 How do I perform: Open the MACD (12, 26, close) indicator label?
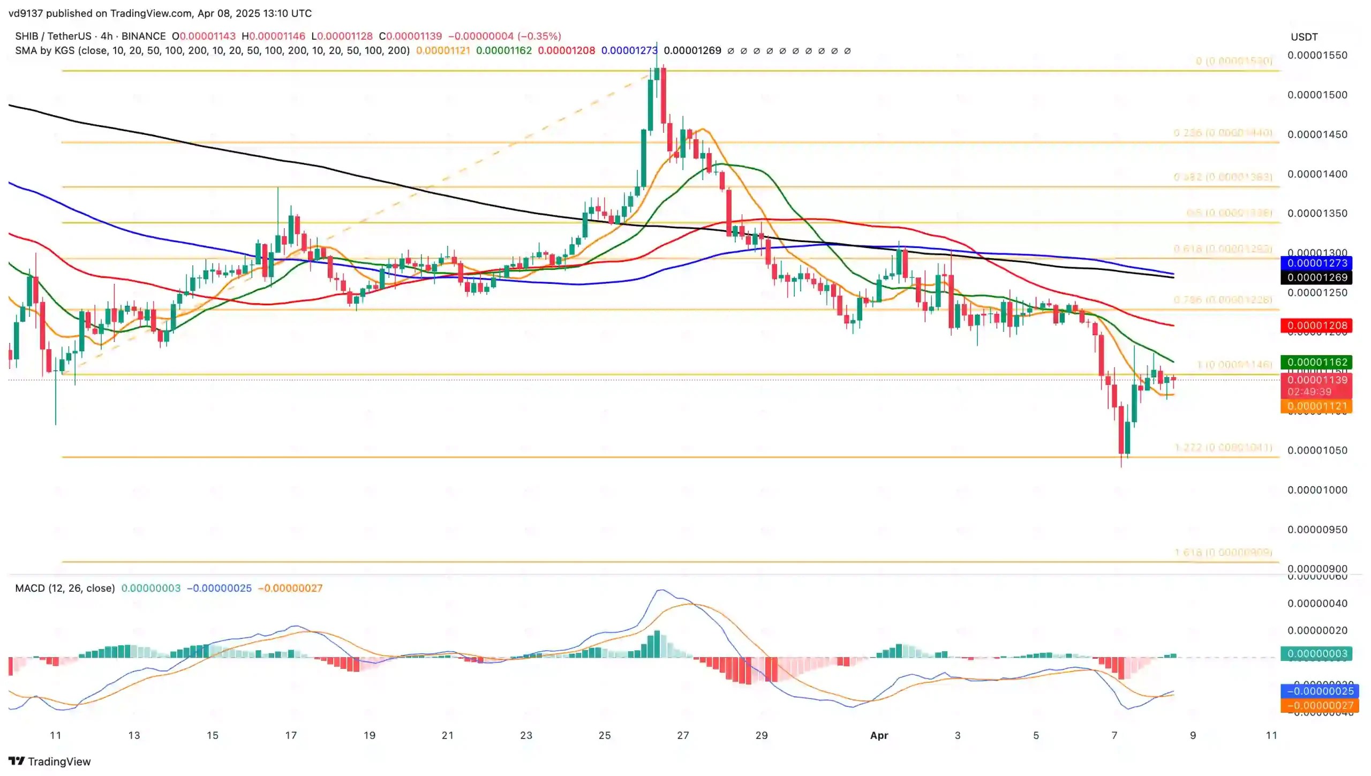65,588
